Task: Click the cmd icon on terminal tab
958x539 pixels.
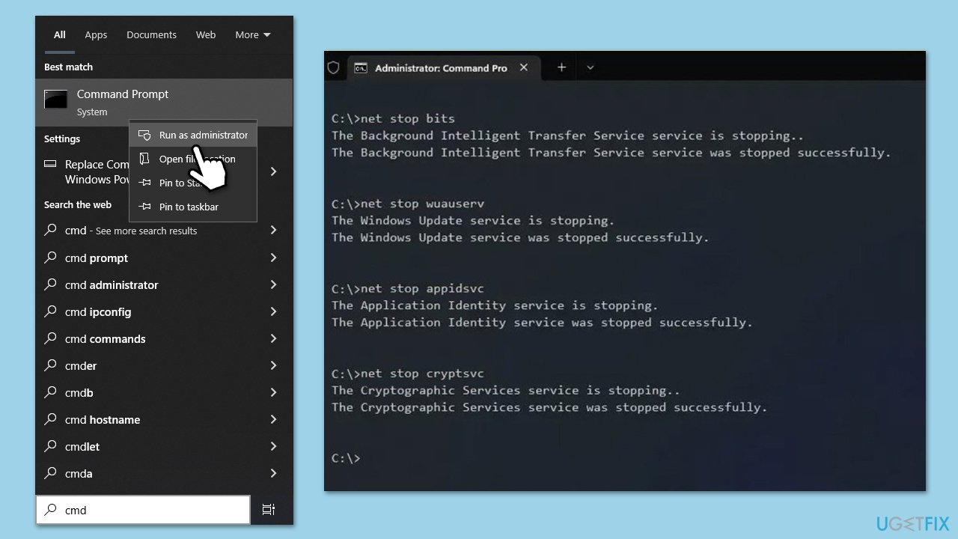Action: pyautogui.click(x=361, y=68)
